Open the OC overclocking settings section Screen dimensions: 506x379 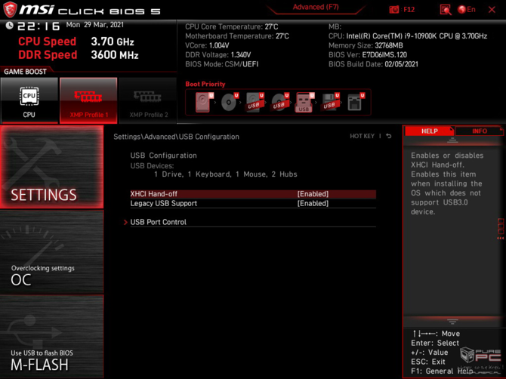(51, 252)
